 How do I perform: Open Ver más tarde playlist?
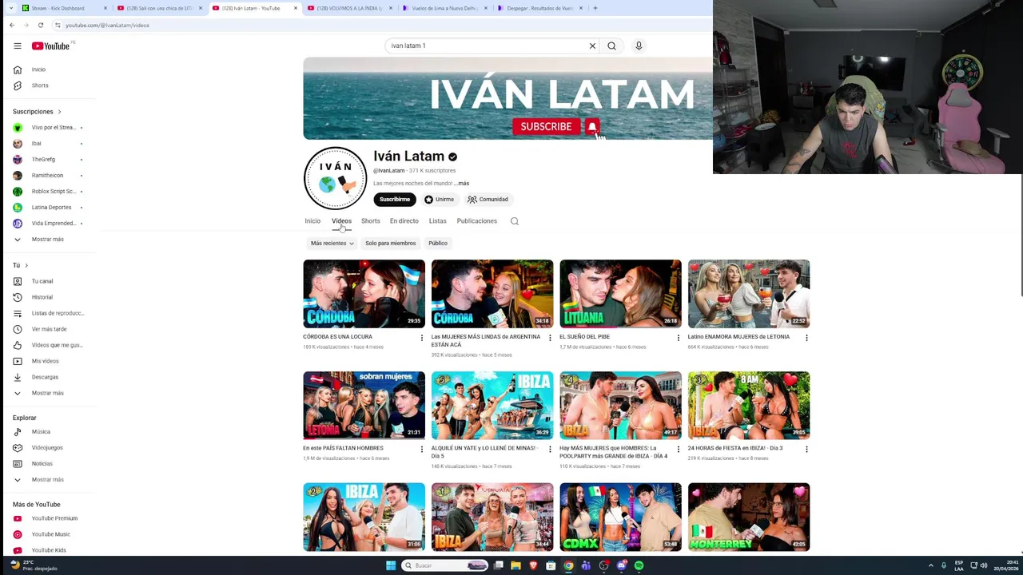[x=48, y=329]
